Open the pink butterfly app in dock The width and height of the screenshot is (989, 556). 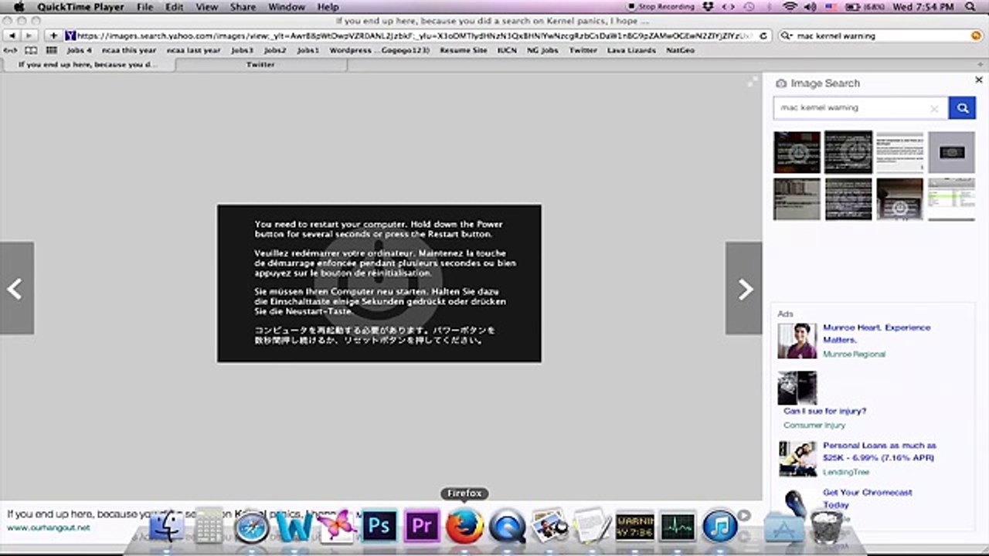tap(337, 527)
